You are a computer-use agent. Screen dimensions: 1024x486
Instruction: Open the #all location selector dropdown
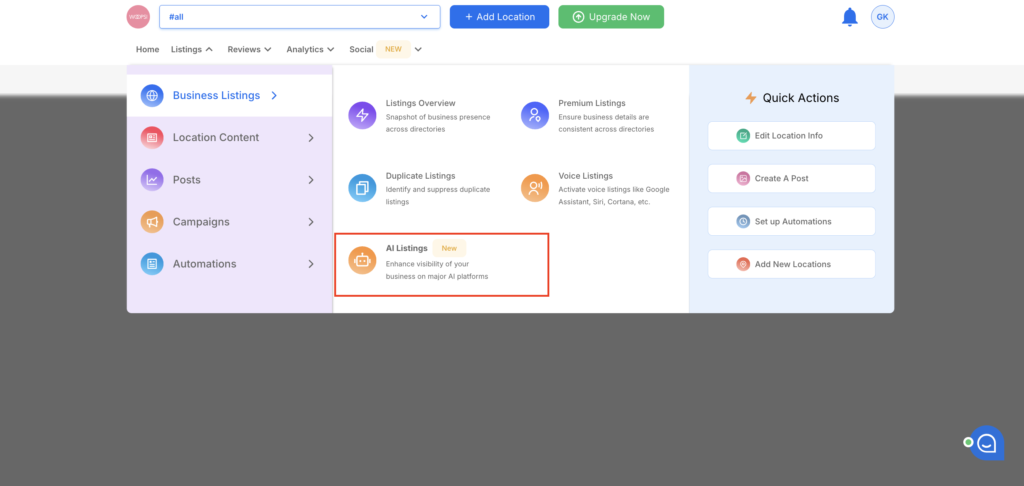[x=299, y=17]
